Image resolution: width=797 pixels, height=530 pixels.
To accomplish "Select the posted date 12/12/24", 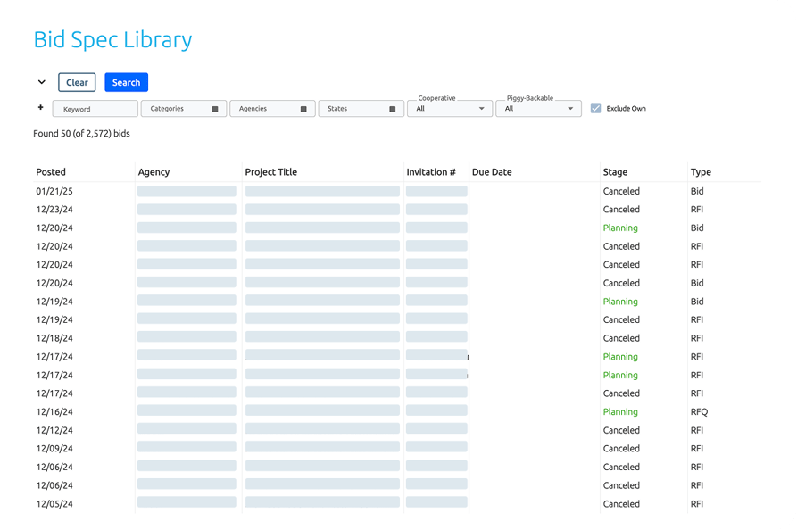I will (54, 430).
